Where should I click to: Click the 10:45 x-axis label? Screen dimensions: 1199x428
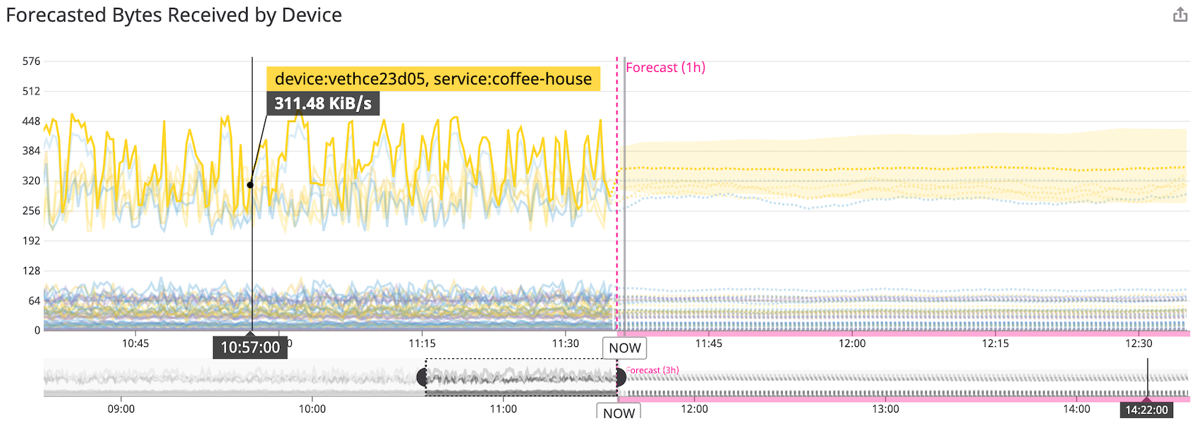coord(135,343)
